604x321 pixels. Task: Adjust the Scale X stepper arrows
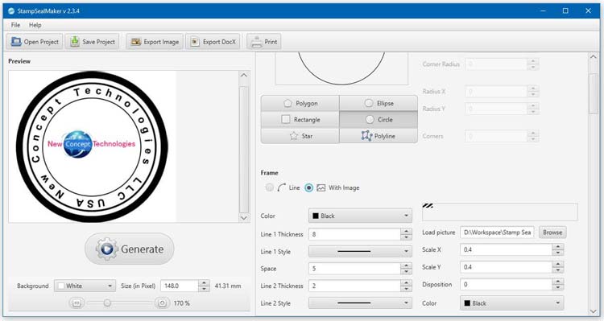(x=557, y=249)
